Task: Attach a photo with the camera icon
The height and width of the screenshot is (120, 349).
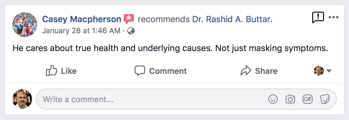Action: click(x=290, y=99)
